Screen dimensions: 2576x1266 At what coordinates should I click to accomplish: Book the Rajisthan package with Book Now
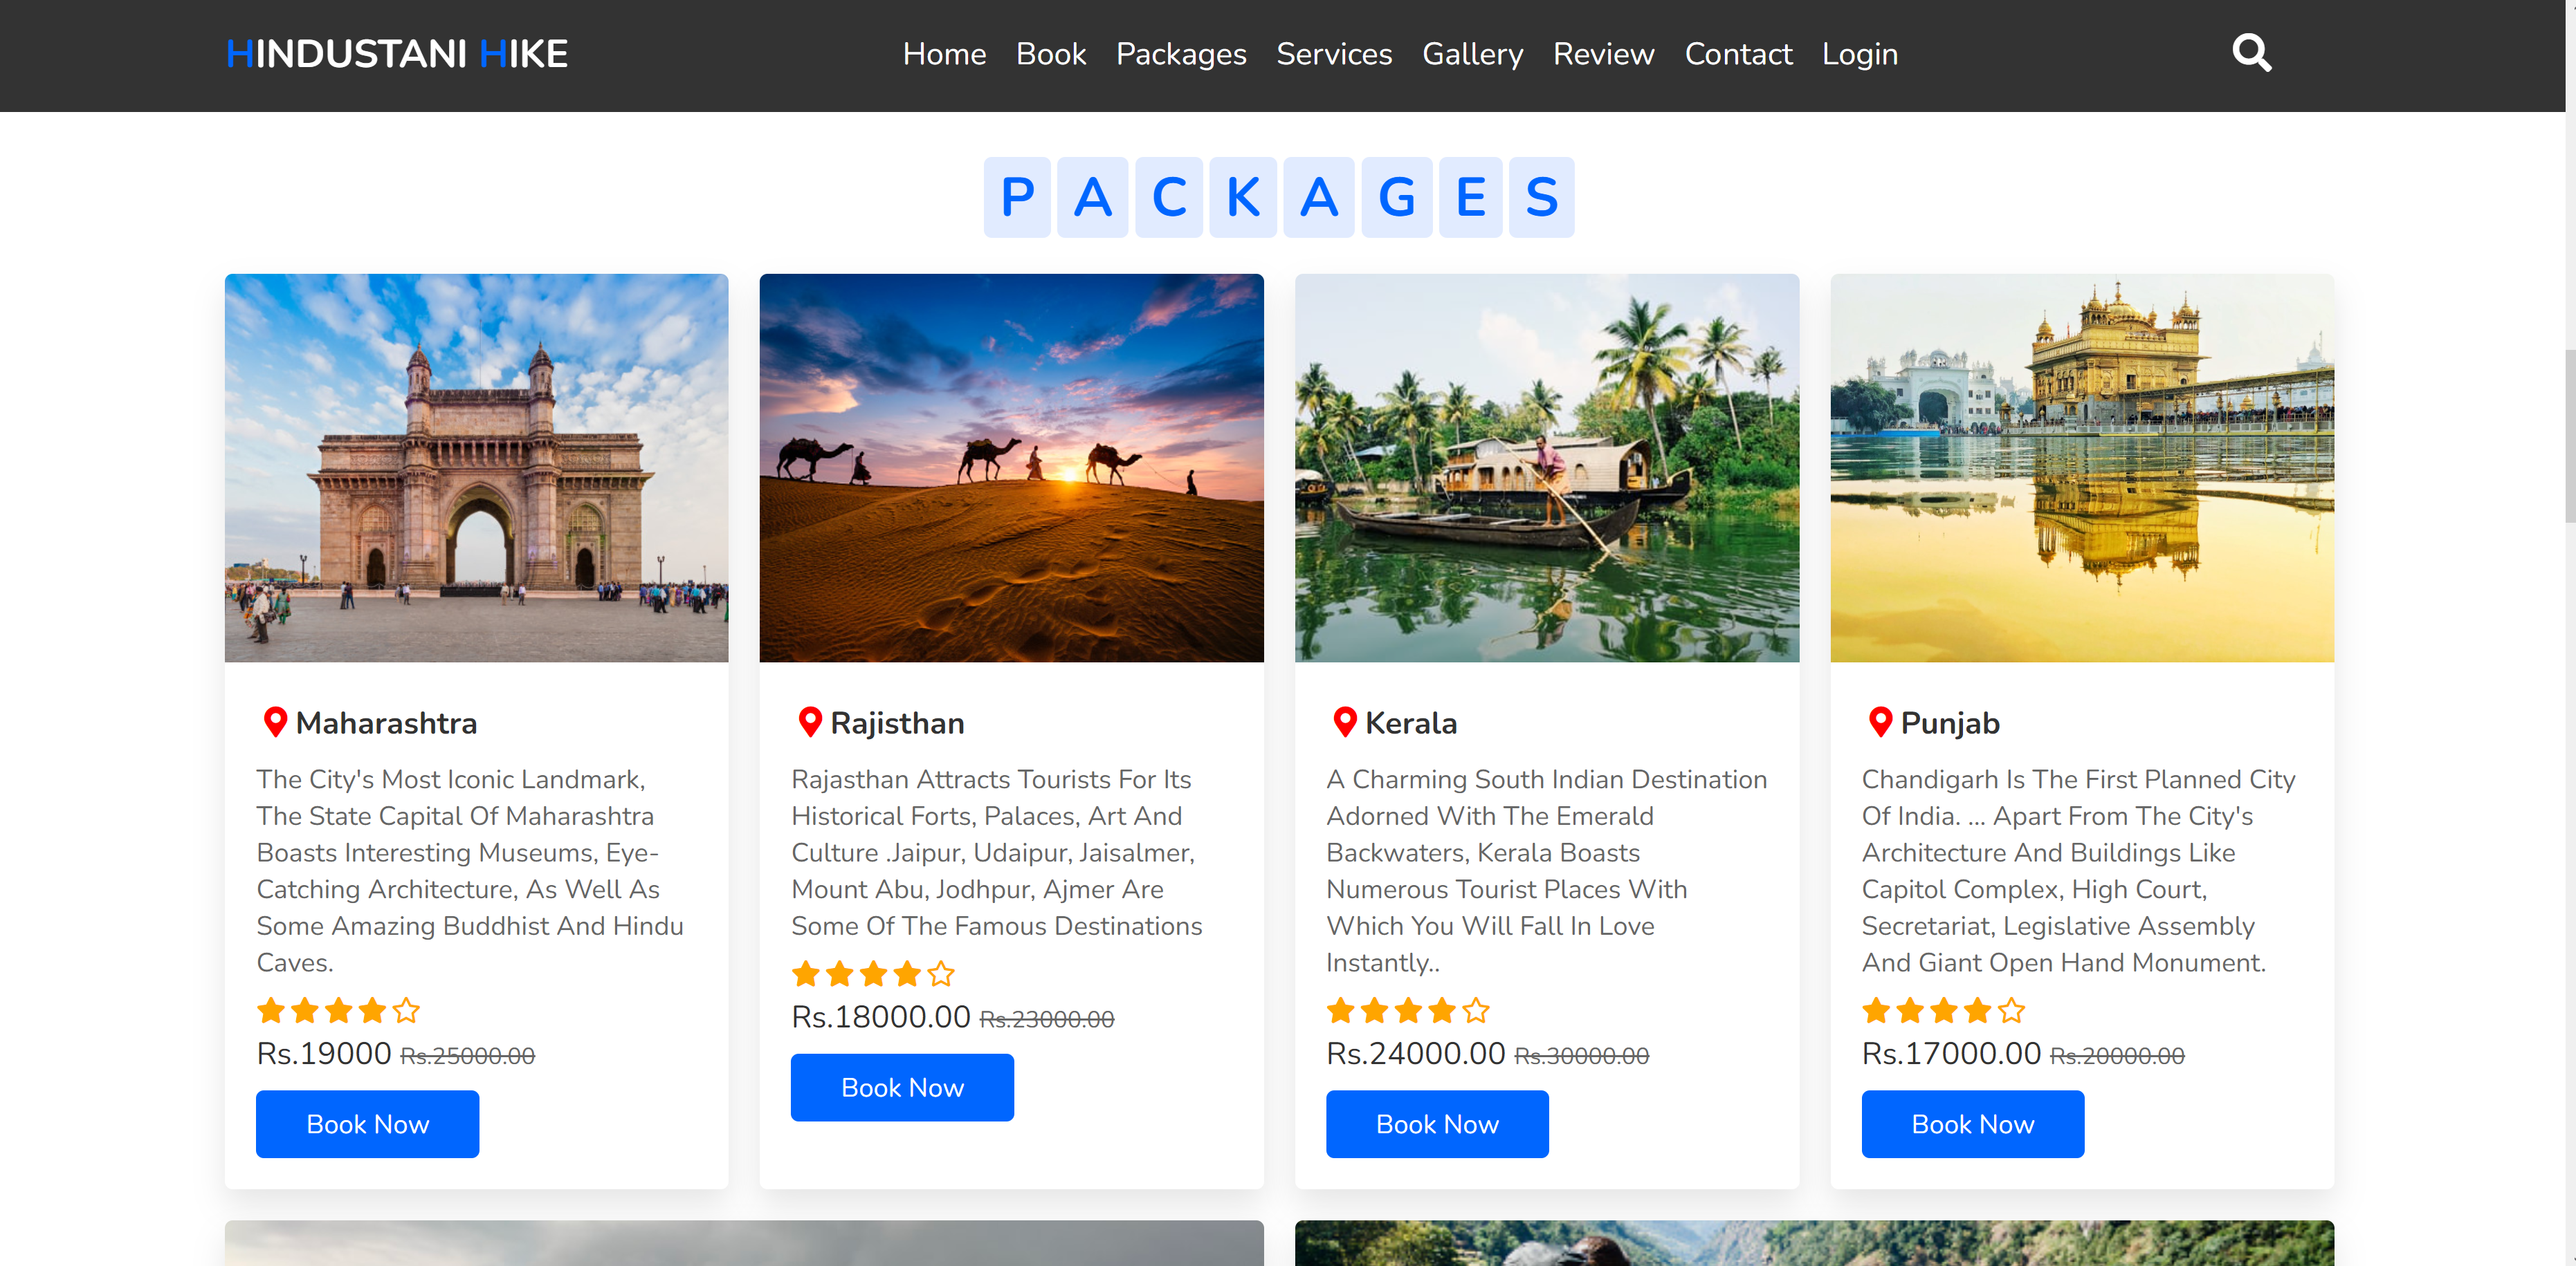tap(902, 1086)
